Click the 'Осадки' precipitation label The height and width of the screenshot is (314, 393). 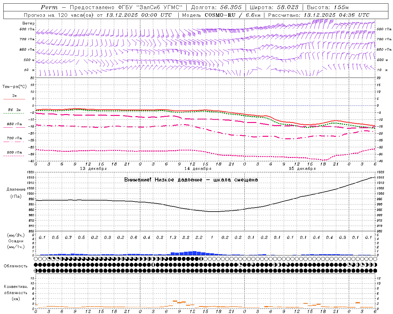[x=16, y=241]
